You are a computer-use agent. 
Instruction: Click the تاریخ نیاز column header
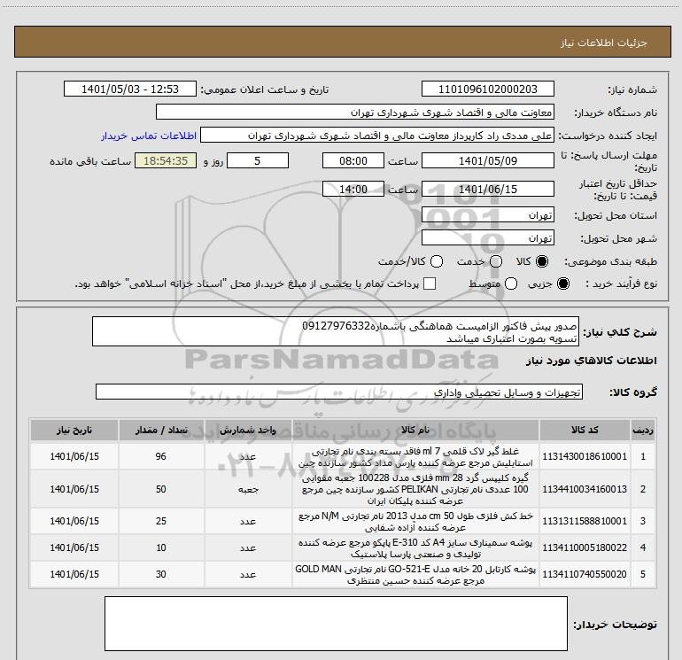[74, 430]
